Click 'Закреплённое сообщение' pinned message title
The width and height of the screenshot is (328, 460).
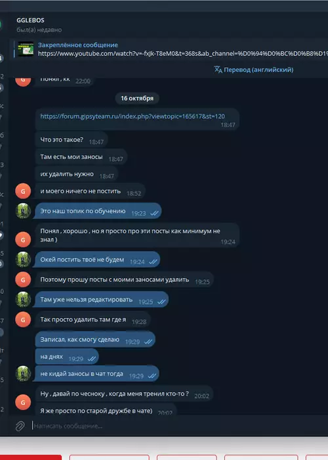pyautogui.click(x=78, y=45)
